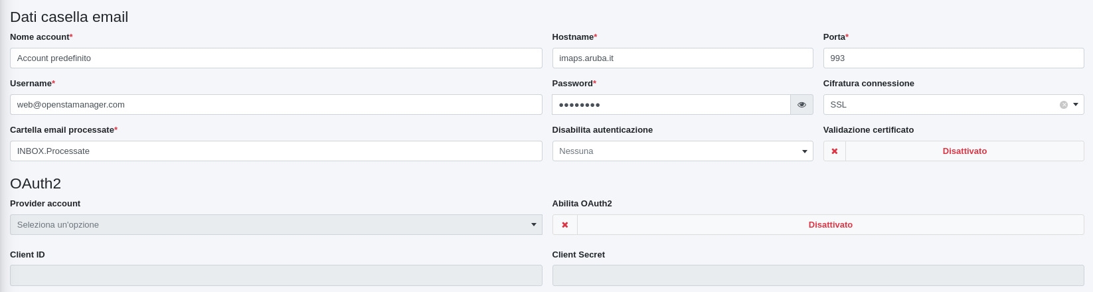This screenshot has height=292, width=1093.
Task: Click the OAuth2 section heading
Action: coord(36,184)
